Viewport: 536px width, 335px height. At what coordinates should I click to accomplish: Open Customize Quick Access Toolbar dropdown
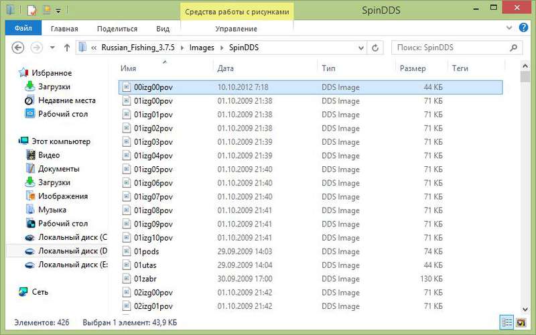click(x=58, y=11)
